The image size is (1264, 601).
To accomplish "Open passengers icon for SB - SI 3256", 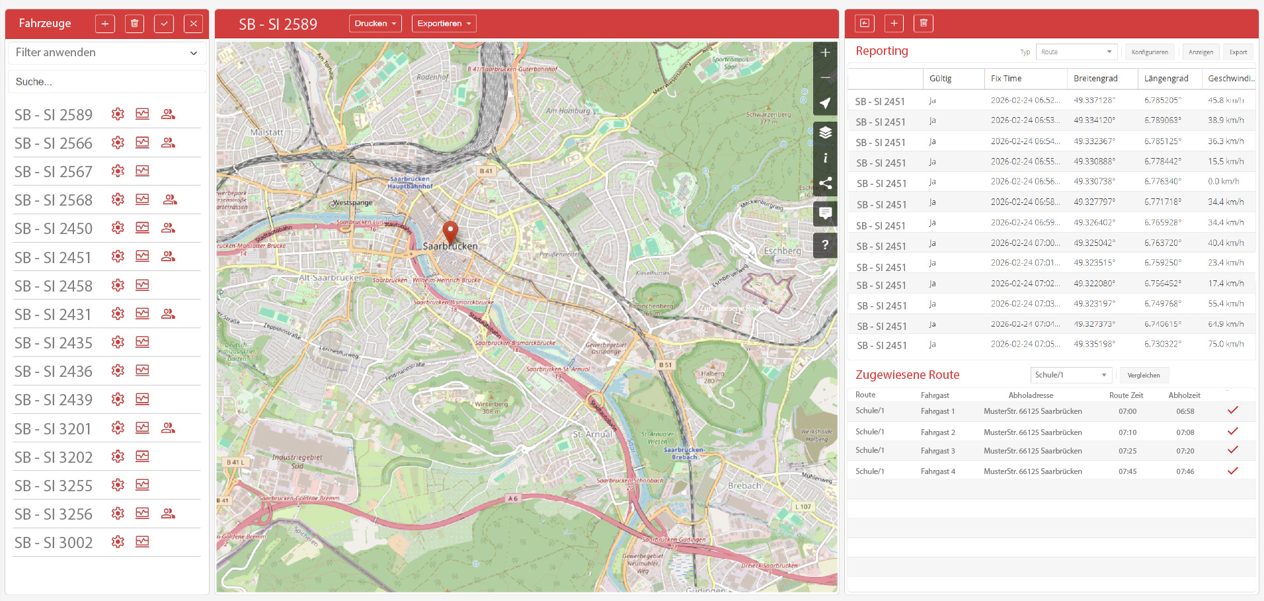I will (168, 513).
